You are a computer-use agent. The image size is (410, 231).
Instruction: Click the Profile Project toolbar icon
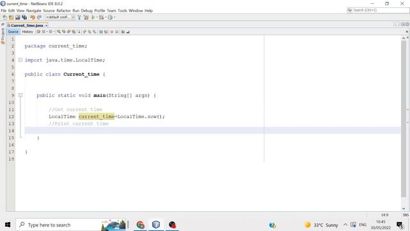[x=110, y=17]
